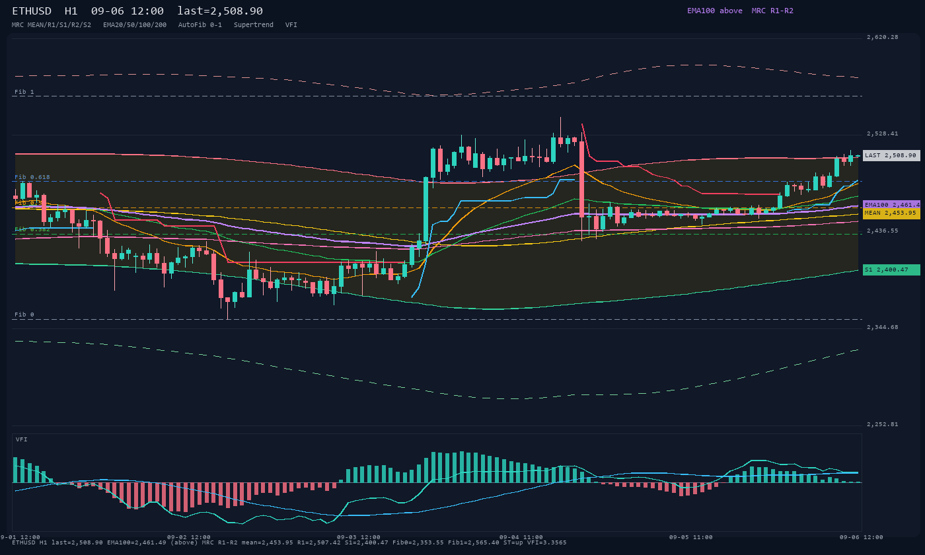Click the 'VFI' label in the indicator panel
The height and width of the screenshot is (555, 925).
pos(22,439)
